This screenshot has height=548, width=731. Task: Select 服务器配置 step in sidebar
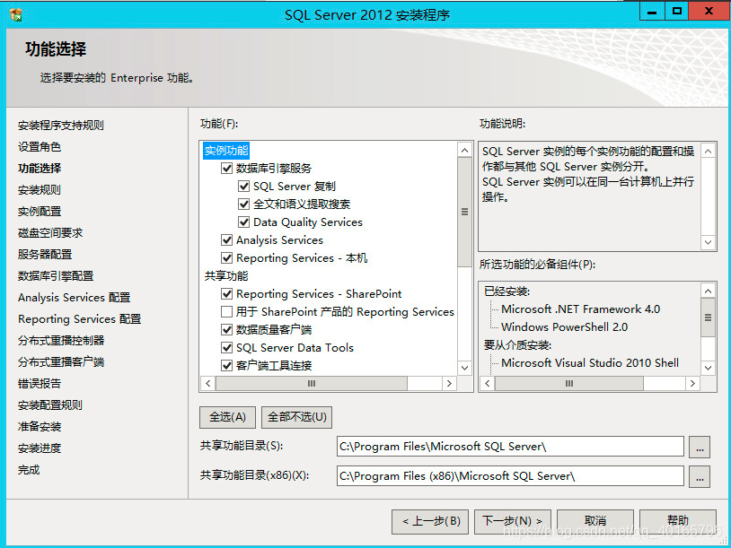45,254
